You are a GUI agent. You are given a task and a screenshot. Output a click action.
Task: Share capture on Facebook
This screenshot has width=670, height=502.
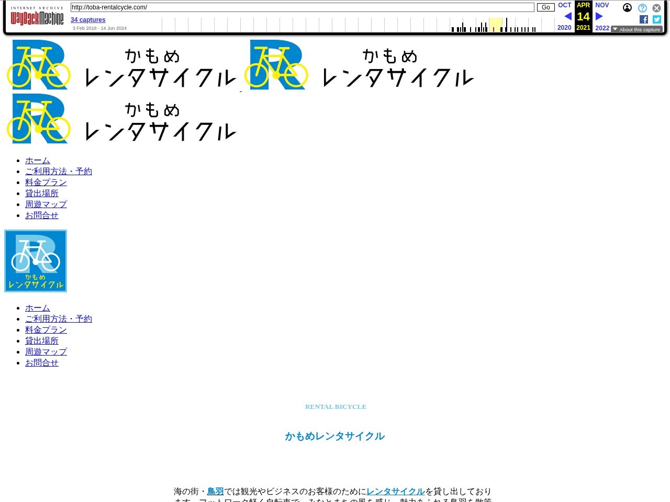[x=644, y=19]
